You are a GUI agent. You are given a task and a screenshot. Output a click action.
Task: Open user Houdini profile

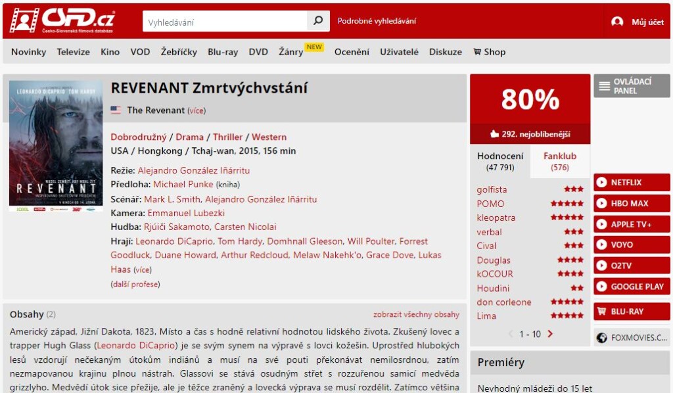(x=493, y=289)
